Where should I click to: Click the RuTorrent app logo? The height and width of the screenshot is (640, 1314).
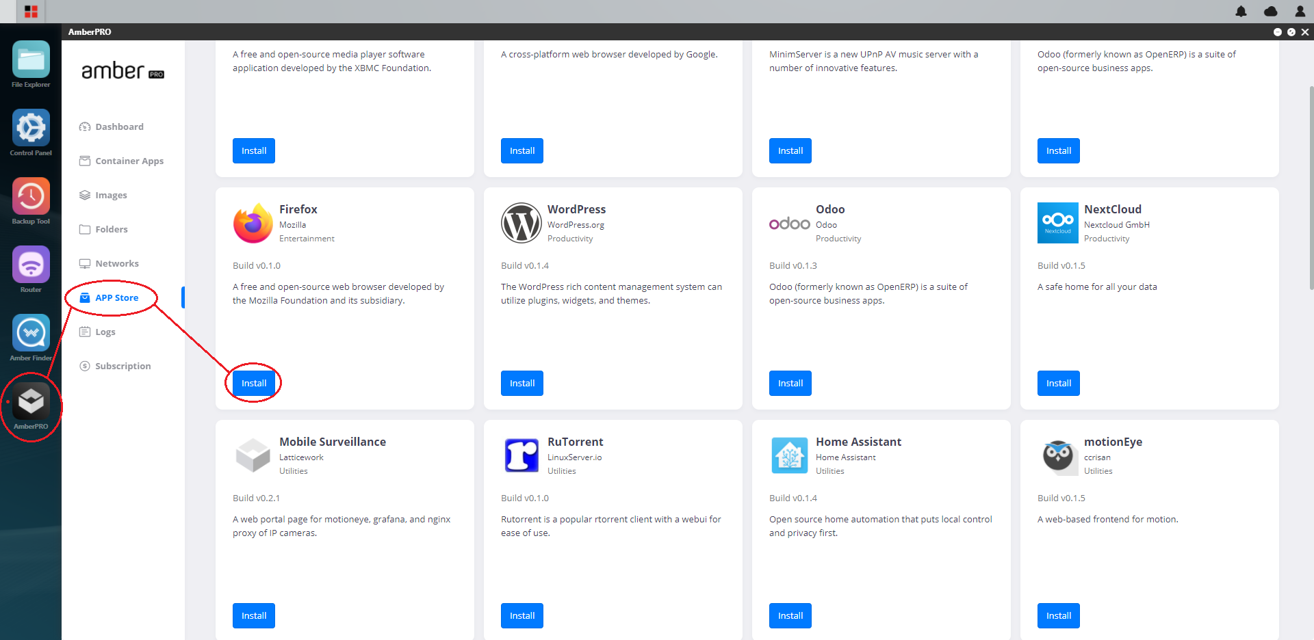[x=521, y=455]
